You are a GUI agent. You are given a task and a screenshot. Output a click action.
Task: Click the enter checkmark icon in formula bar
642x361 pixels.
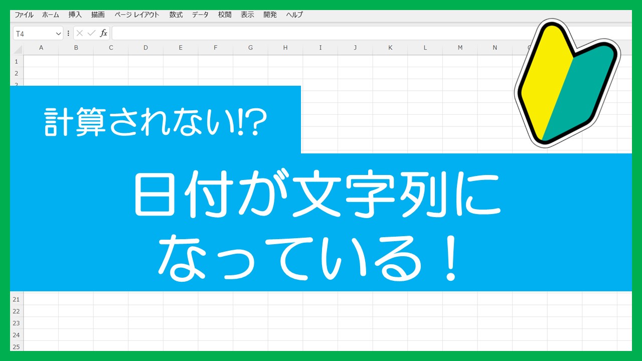[91, 33]
